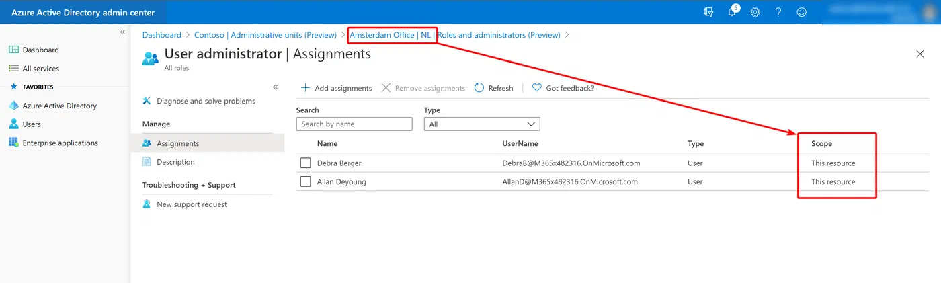Click the Description document icon
Image resolution: width=941 pixels, height=283 pixels.
(147, 162)
